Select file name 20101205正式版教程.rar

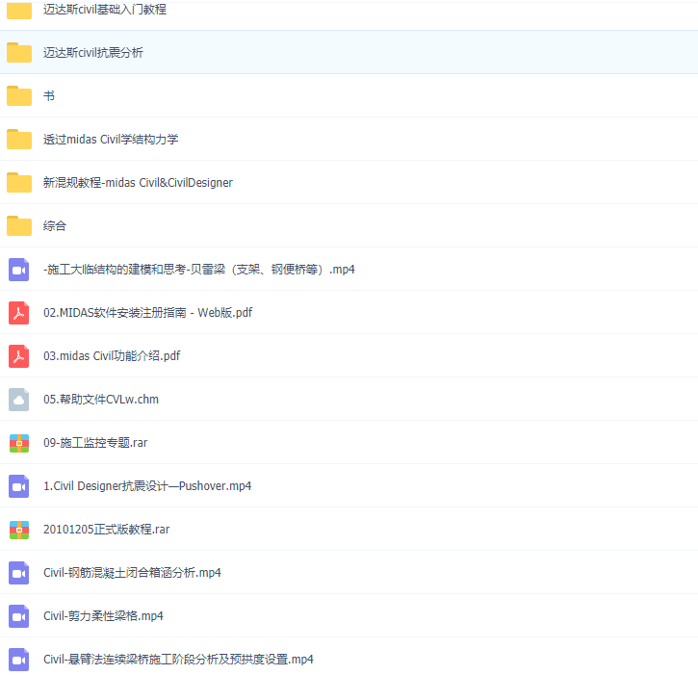click(107, 529)
